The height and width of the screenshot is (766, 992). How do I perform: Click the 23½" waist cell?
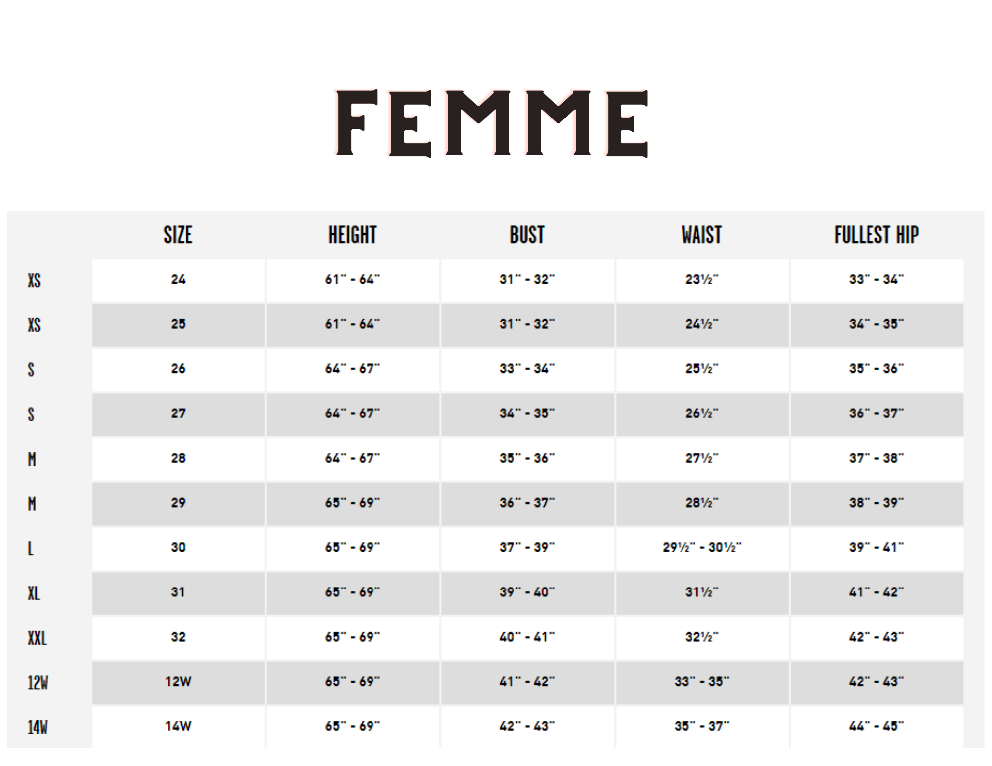(702, 280)
